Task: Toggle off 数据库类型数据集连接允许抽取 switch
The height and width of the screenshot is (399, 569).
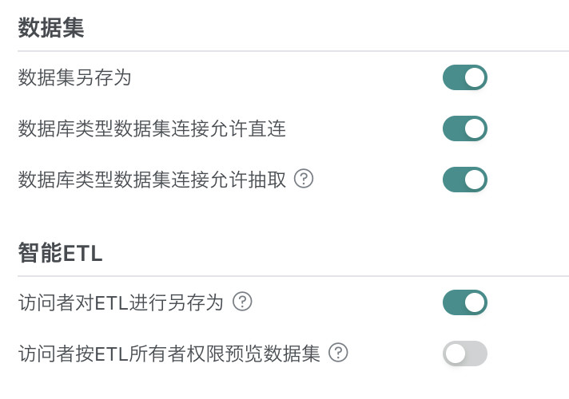Action: (464, 180)
